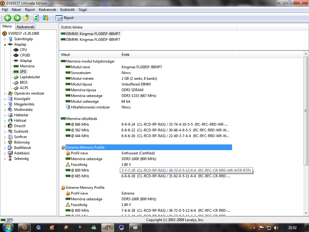
Task: Switch to the Kedvencek tab
Action: pyautogui.click(x=25, y=27)
